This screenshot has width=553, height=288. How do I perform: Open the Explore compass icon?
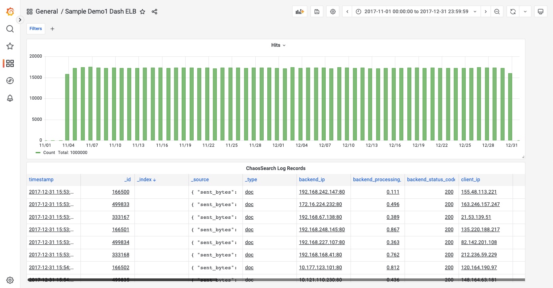(x=10, y=81)
